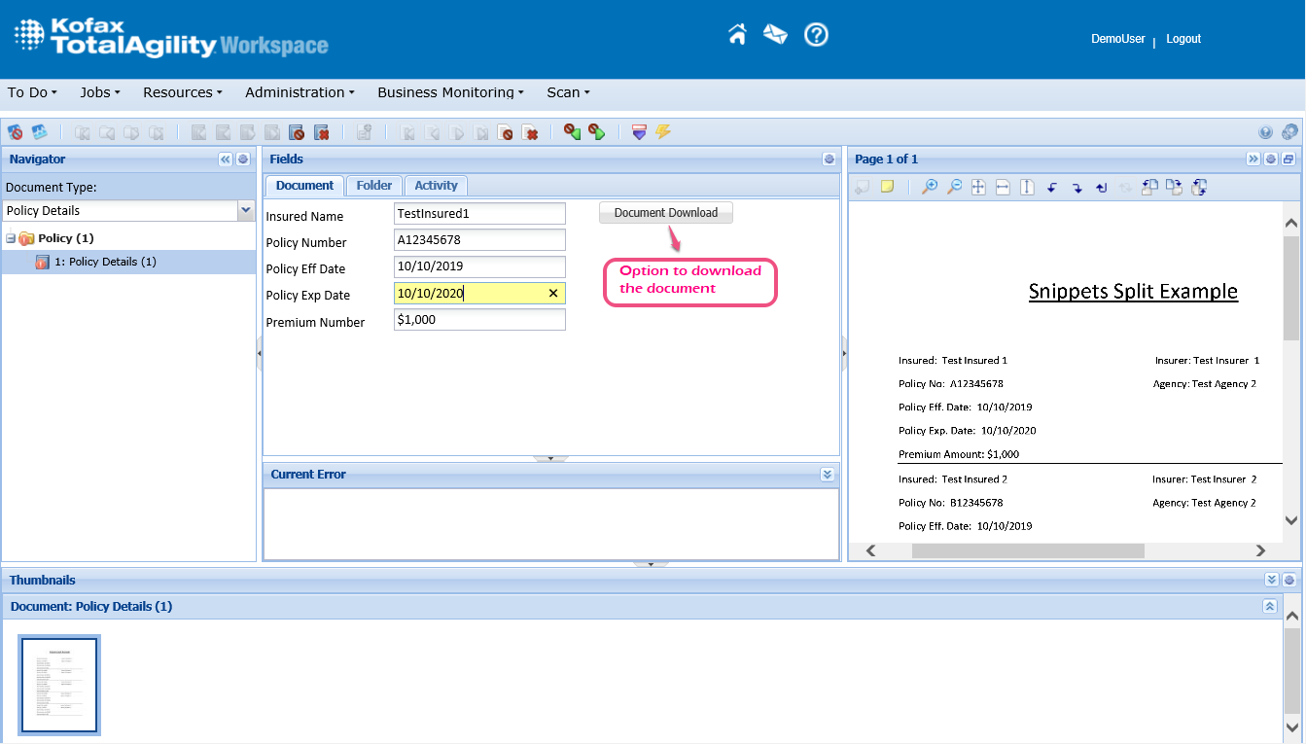Click the zoom out magnifier icon
This screenshot has width=1306, height=744.
click(955, 187)
